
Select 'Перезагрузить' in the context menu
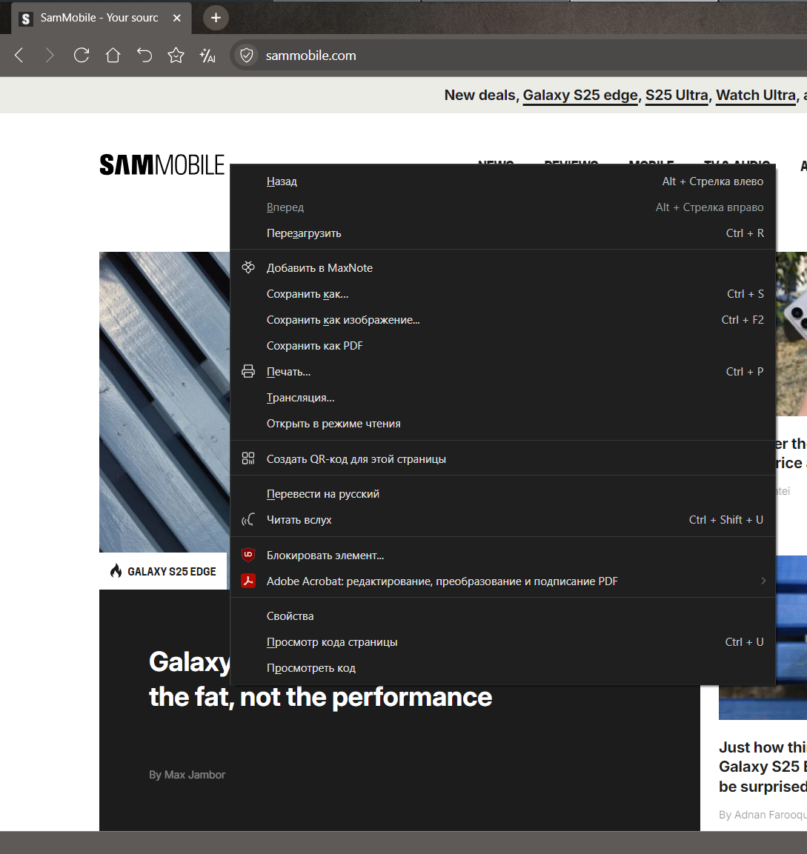(502, 233)
